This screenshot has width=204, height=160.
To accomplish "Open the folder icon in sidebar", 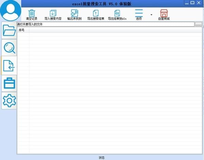I will pyautogui.click(x=9, y=31).
